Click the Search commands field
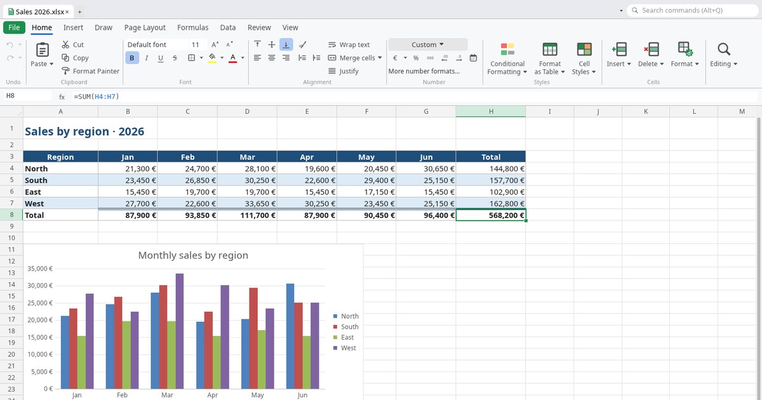 tap(692, 10)
